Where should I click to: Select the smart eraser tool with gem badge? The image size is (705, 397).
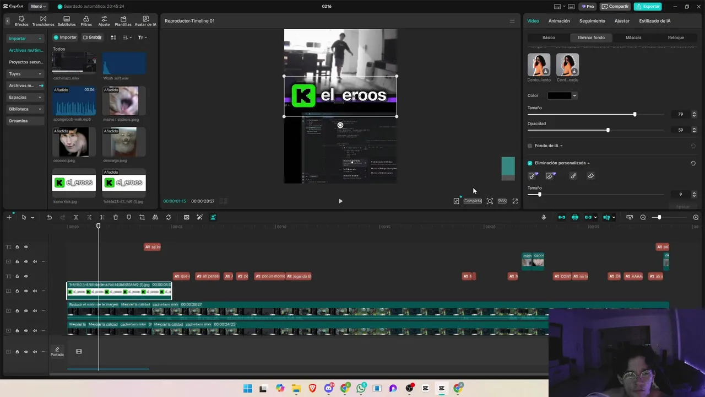tap(550, 176)
